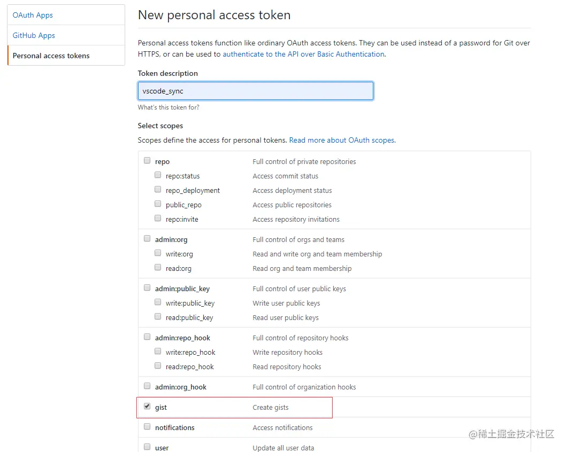Tick the write:repo_hook checkbox
The height and width of the screenshot is (452, 567).
click(158, 351)
